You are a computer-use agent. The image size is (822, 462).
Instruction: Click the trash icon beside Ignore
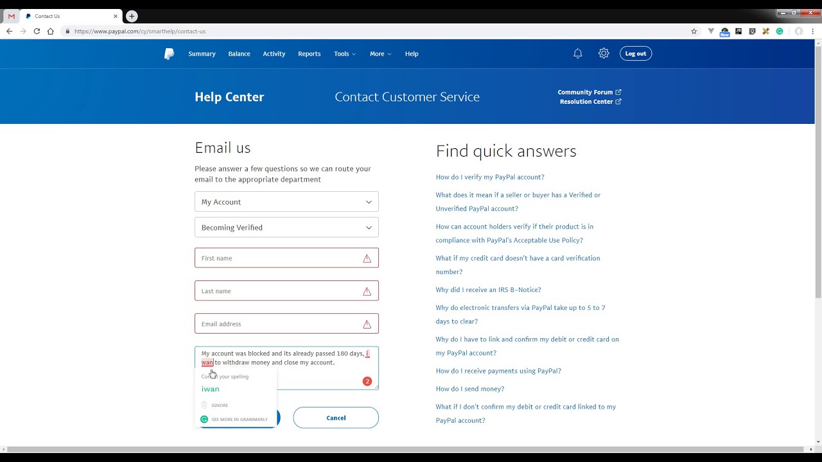point(204,405)
